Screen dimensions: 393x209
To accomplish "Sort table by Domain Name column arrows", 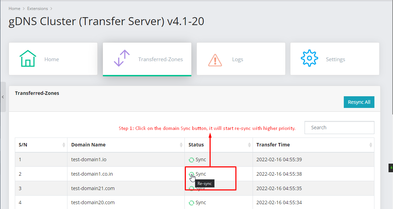I will point(181,145).
